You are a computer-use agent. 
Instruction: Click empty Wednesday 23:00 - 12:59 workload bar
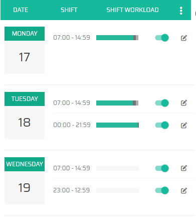coord(117,190)
